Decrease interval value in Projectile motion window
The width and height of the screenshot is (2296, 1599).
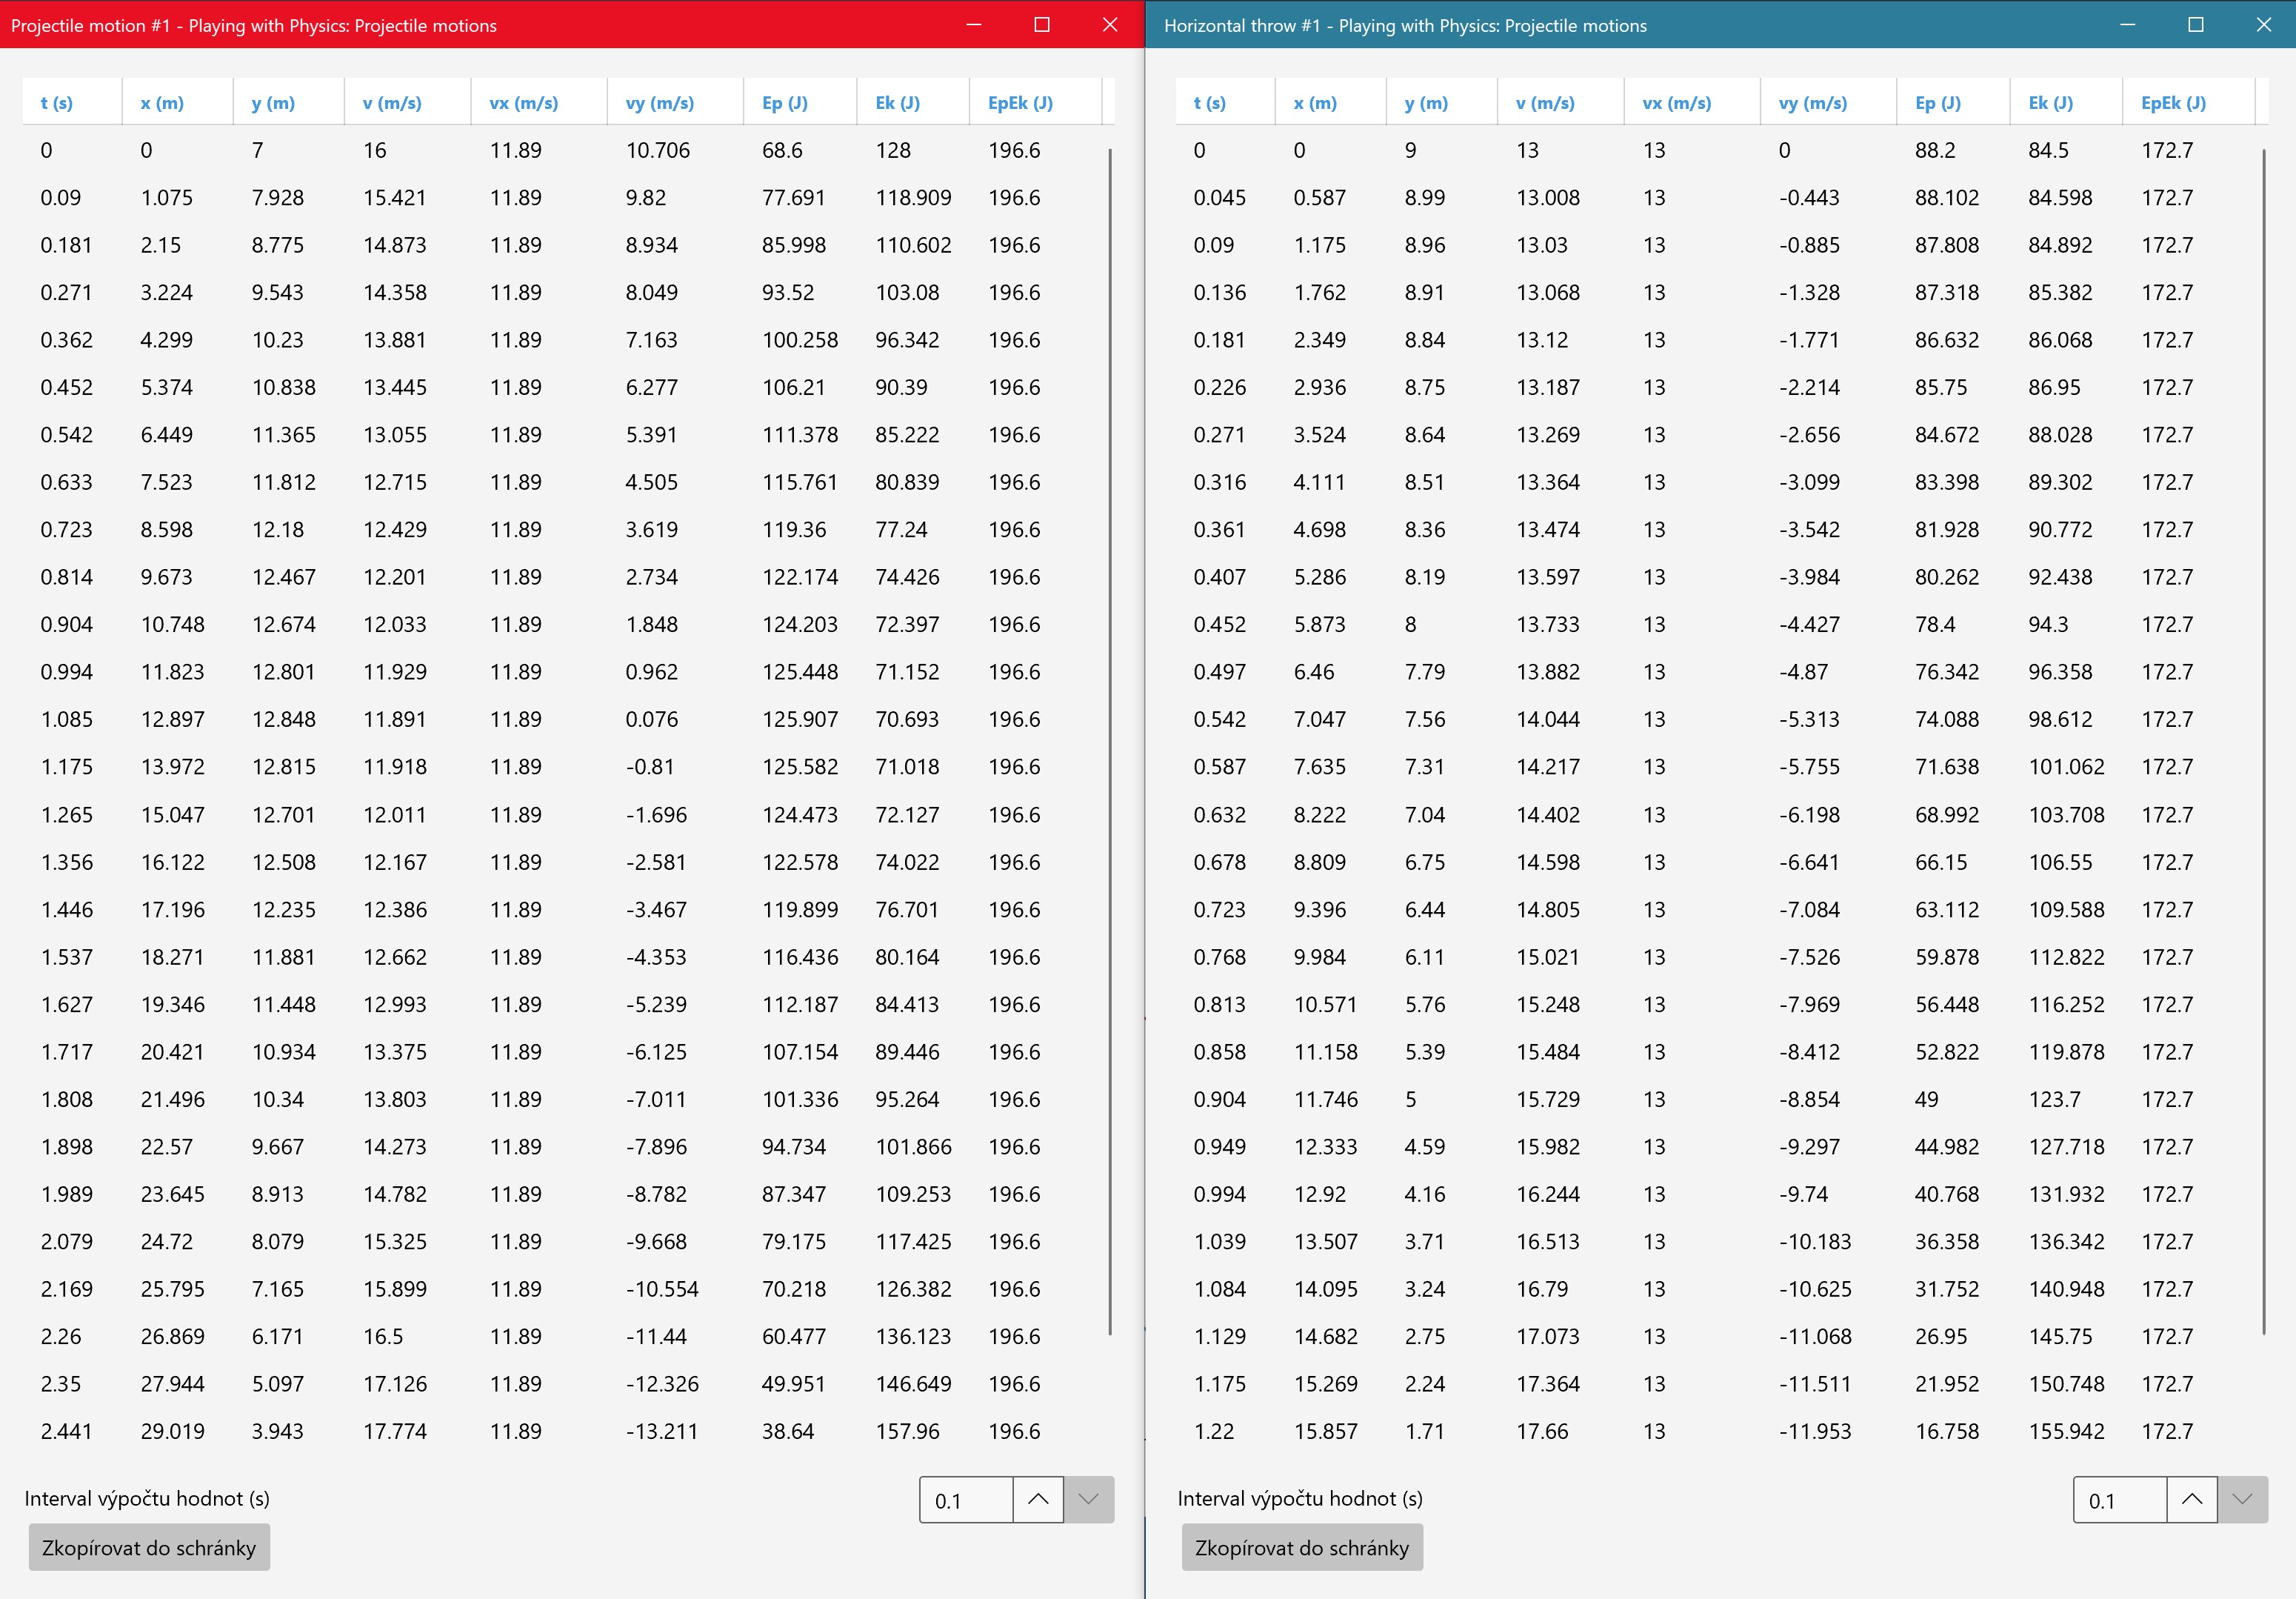[x=1089, y=1499]
